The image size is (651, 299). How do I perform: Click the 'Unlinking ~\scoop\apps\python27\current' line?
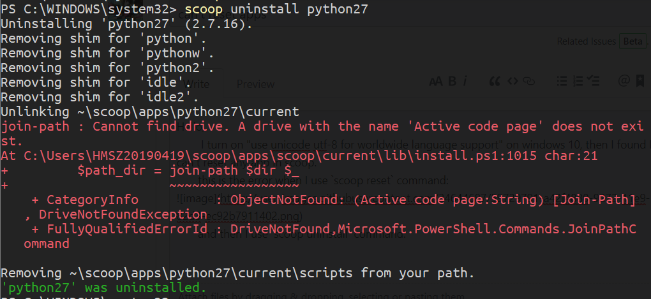coord(150,112)
